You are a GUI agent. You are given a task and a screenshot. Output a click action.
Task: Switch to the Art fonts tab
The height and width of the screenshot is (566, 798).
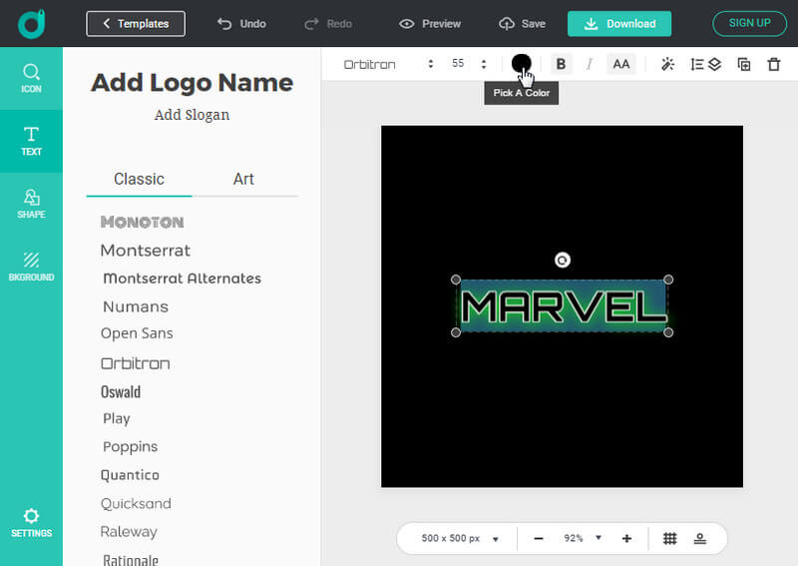pos(243,179)
